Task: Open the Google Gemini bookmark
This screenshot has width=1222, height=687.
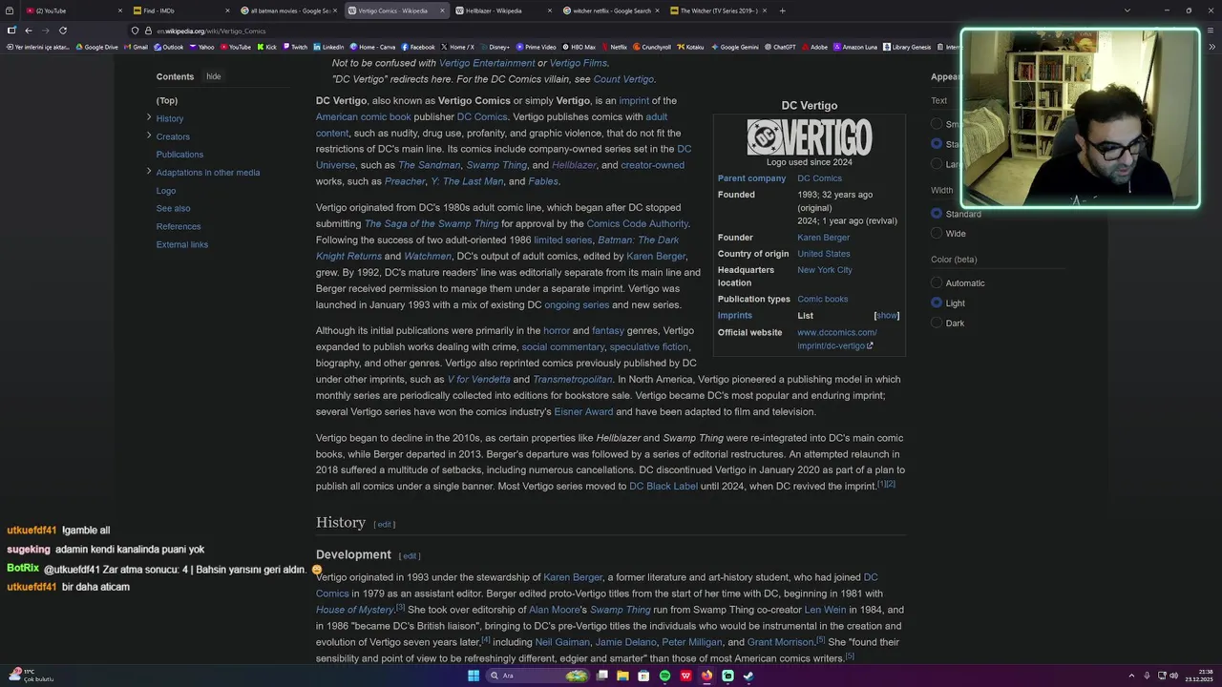Action: (734, 47)
